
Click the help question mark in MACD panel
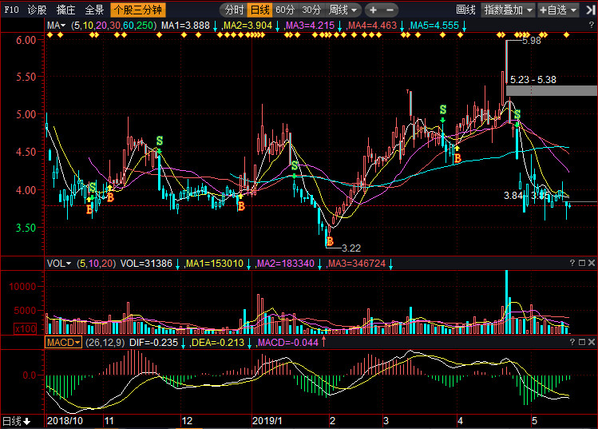(x=572, y=342)
